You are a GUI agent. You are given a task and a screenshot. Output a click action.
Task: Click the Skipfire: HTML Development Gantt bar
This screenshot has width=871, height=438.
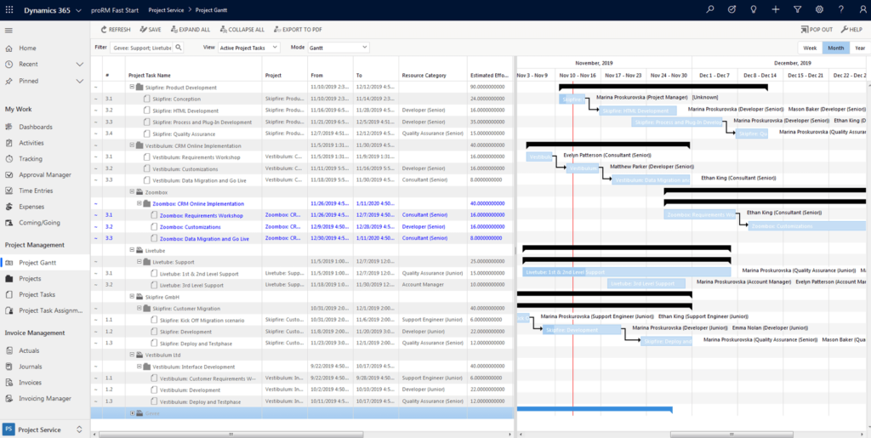(x=638, y=111)
